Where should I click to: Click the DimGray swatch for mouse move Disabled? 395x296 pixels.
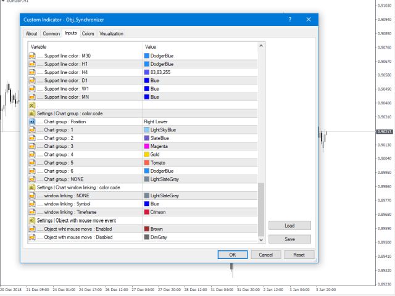point(147,237)
